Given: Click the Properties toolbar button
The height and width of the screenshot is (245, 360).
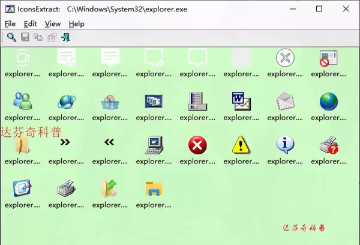Looking at the screenshot, I should pos(52,37).
